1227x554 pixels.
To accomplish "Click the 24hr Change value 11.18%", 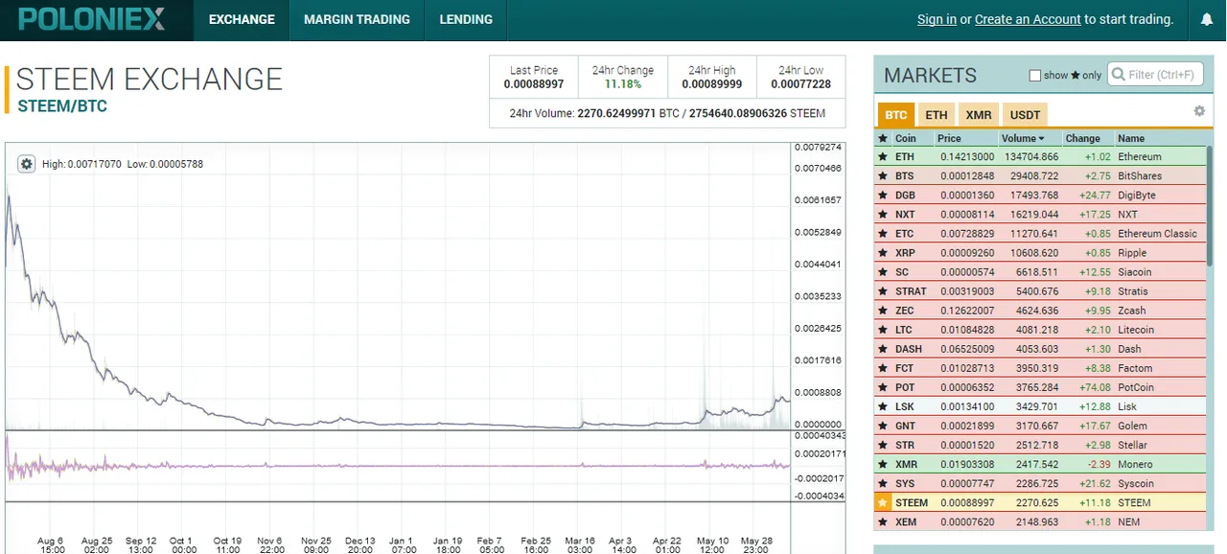I will coord(622,84).
